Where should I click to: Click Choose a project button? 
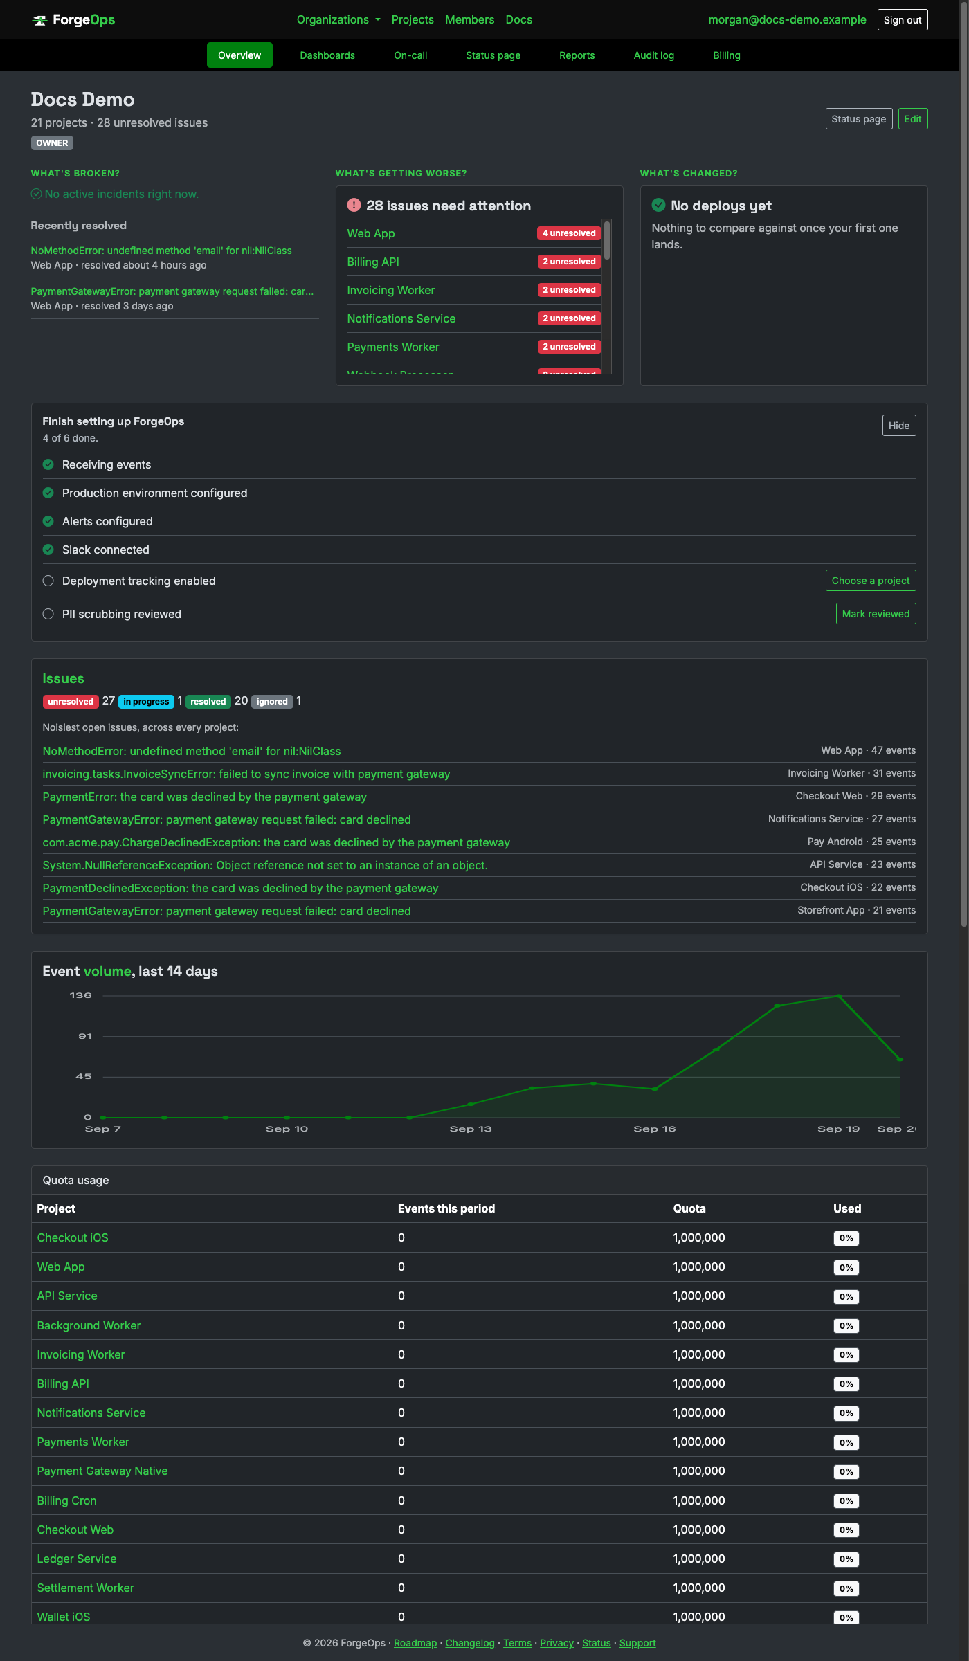[x=871, y=581]
